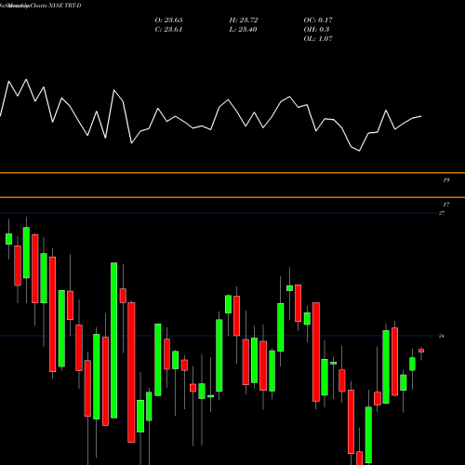Click the high price text "H: 23.72"
Screen dimensions: 465x465
(x=244, y=20)
